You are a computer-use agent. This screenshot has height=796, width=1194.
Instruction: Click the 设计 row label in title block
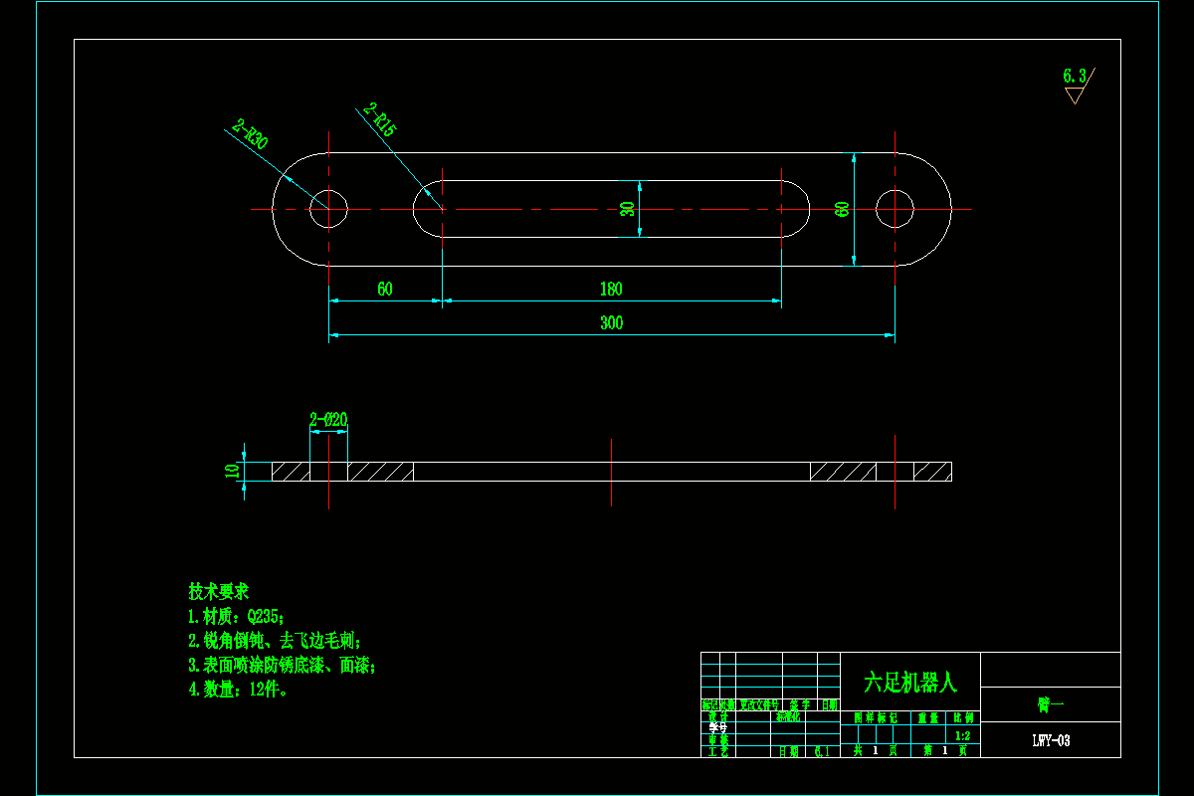[x=718, y=716]
